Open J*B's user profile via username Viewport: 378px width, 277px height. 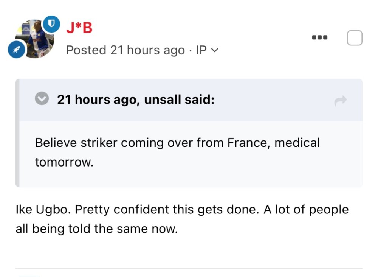tap(79, 28)
